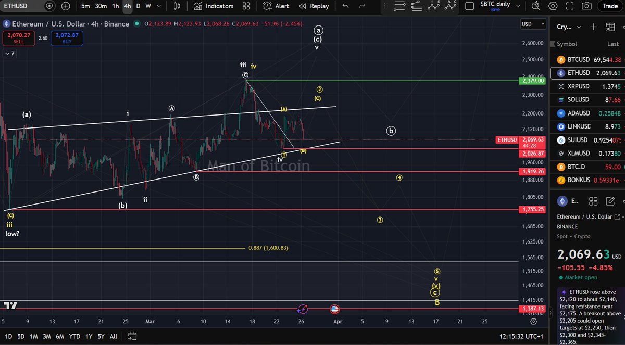Screen dimensions: 625x345
Task: Enter fullscreen mode icon
Action: point(570,6)
